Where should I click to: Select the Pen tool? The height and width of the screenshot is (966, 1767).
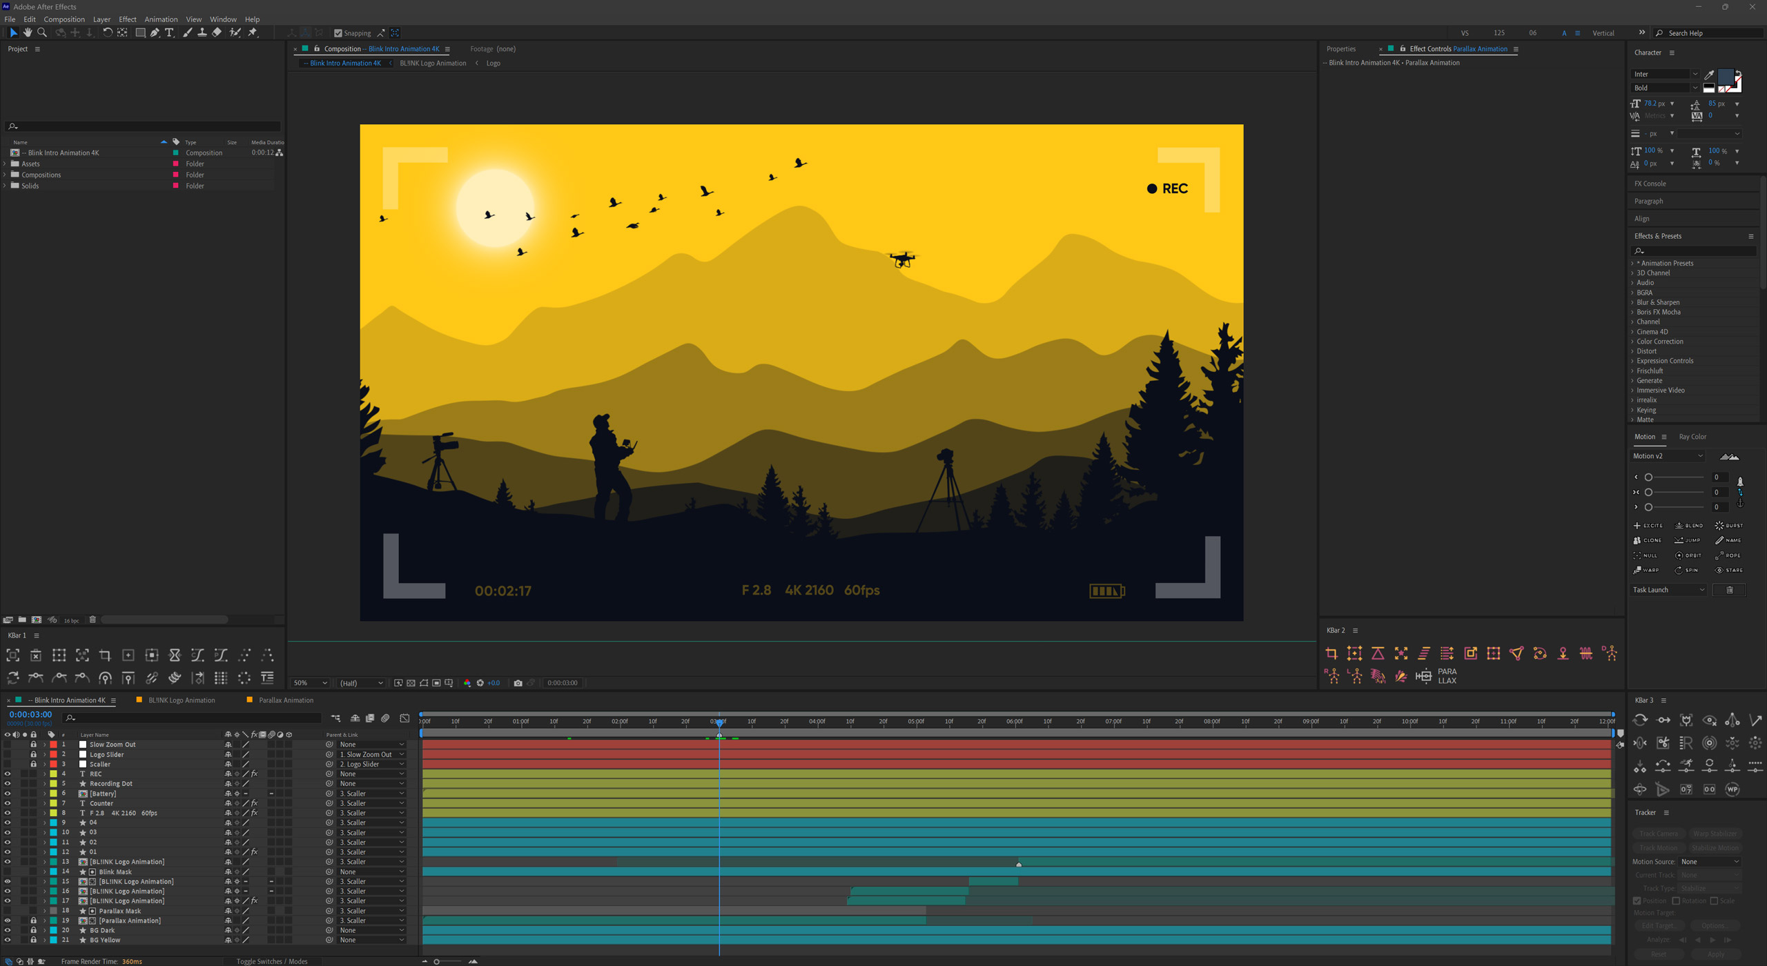pyautogui.click(x=155, y=32)
